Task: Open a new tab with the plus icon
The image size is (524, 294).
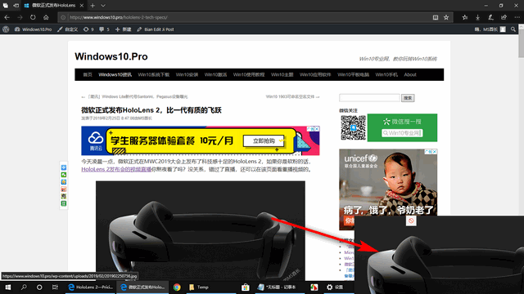Action: pyautogui.click(x=93, y=6)
